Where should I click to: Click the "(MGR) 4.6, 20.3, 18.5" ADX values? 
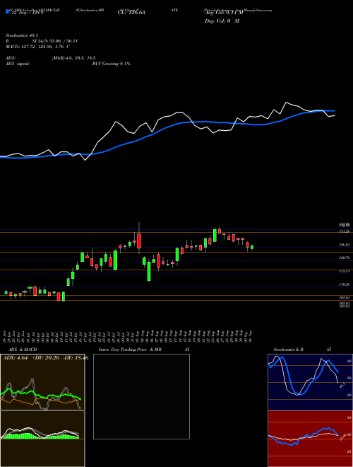[x=73, y=58]
